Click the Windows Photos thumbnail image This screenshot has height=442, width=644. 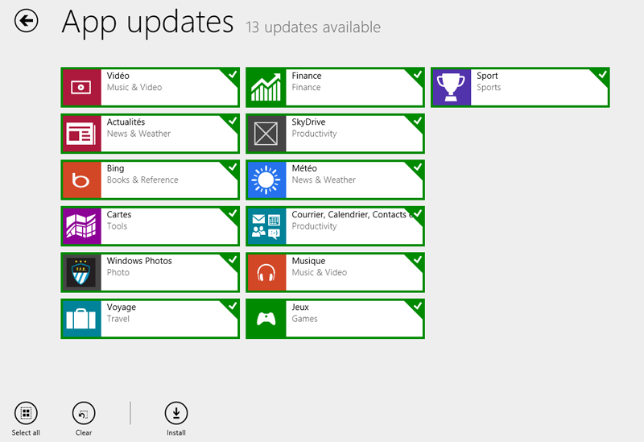81,272
